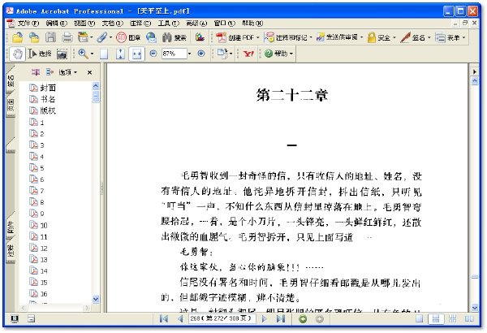This screenshot has height=333, width=487.
Task: Open the zoom percentage dropdown arrow
Action: point(189,54)
